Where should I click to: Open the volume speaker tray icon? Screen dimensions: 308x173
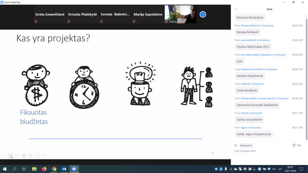(274, 169)
